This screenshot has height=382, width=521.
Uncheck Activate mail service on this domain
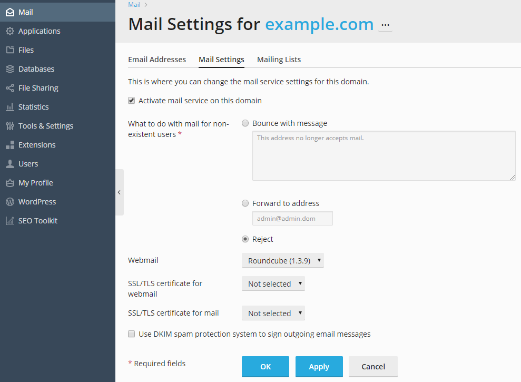pos(132,101)
